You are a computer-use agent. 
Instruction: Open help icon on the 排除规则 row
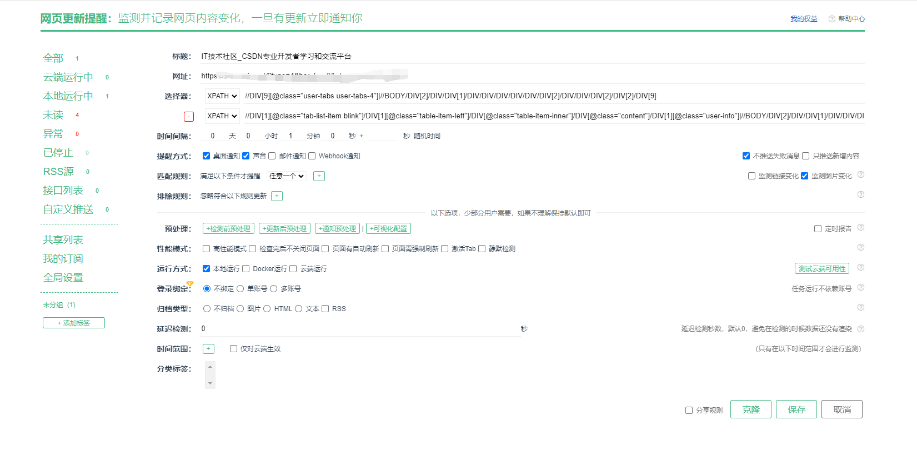coord(861,194)
